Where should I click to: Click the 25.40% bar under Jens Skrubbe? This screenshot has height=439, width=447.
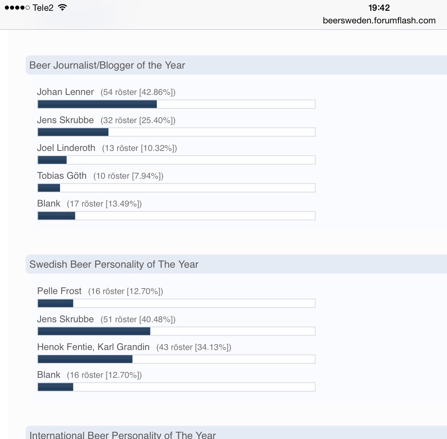(x=176, y=132)
